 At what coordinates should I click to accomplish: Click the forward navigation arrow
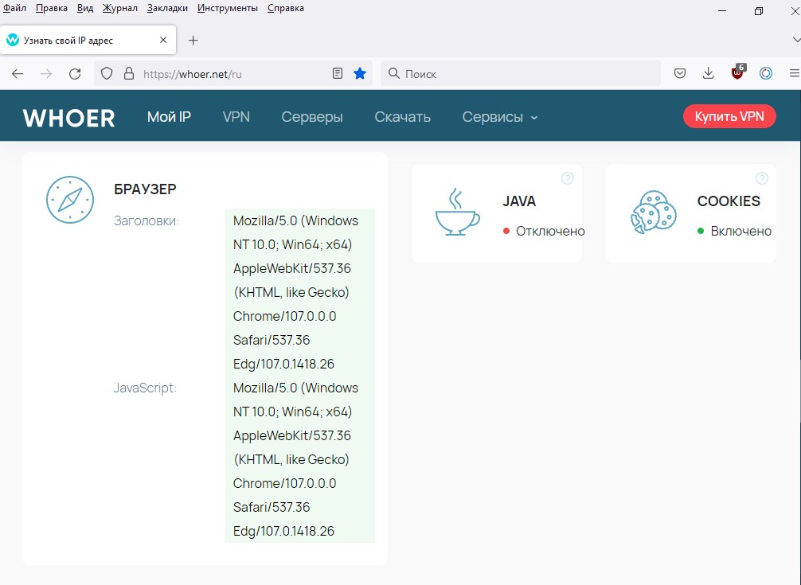coord(46,74)
